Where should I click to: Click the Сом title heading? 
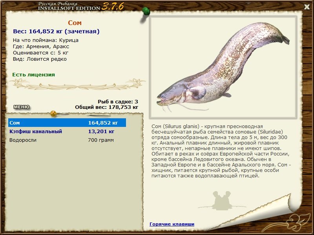pyautogui.click(x=75, y=23)
